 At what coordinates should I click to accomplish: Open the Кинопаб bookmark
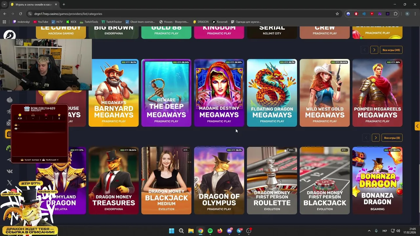(x=220, y=22)
